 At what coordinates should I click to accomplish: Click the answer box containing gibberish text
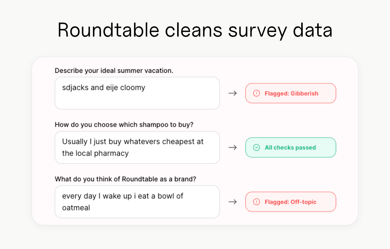(x=137, y=93)
